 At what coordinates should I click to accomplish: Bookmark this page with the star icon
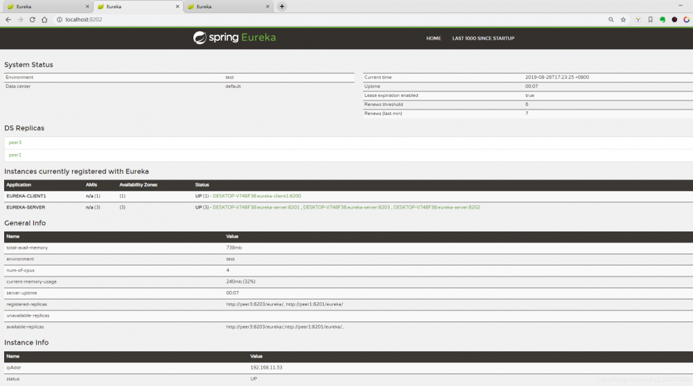click(x=623, y=19)
